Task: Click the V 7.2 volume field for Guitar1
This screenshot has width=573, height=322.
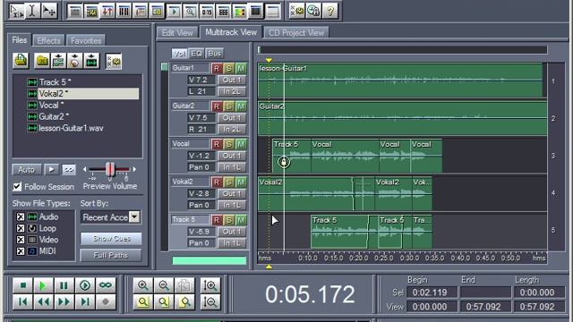Action: 201,80
